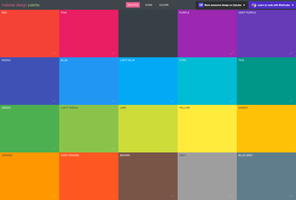Open the Colors tab
The image size is (296, 200).
coord(164,5)
